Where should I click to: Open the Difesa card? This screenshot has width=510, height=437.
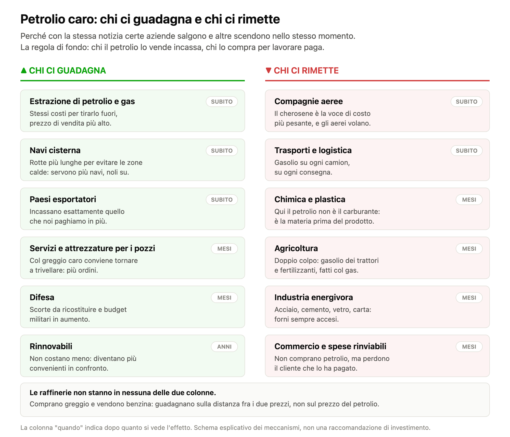pos(133,307)
